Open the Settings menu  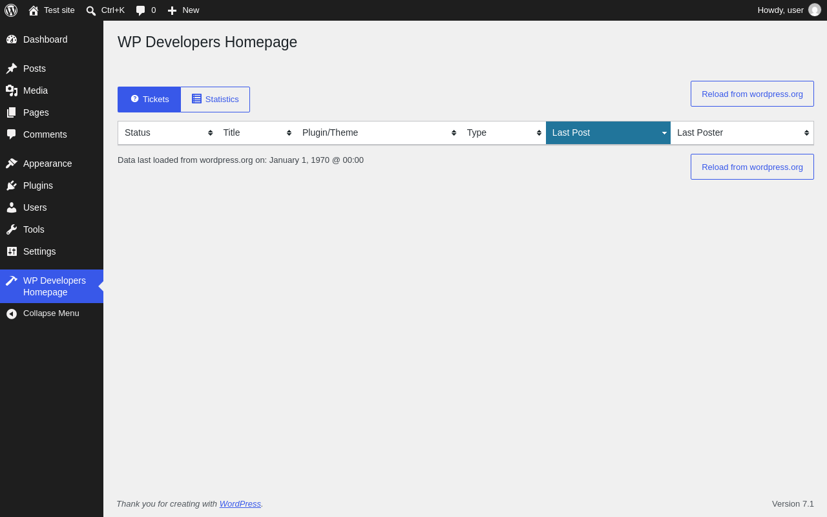point(52,251)
